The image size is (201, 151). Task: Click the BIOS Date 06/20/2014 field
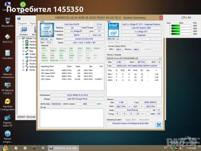pos(57,104)
